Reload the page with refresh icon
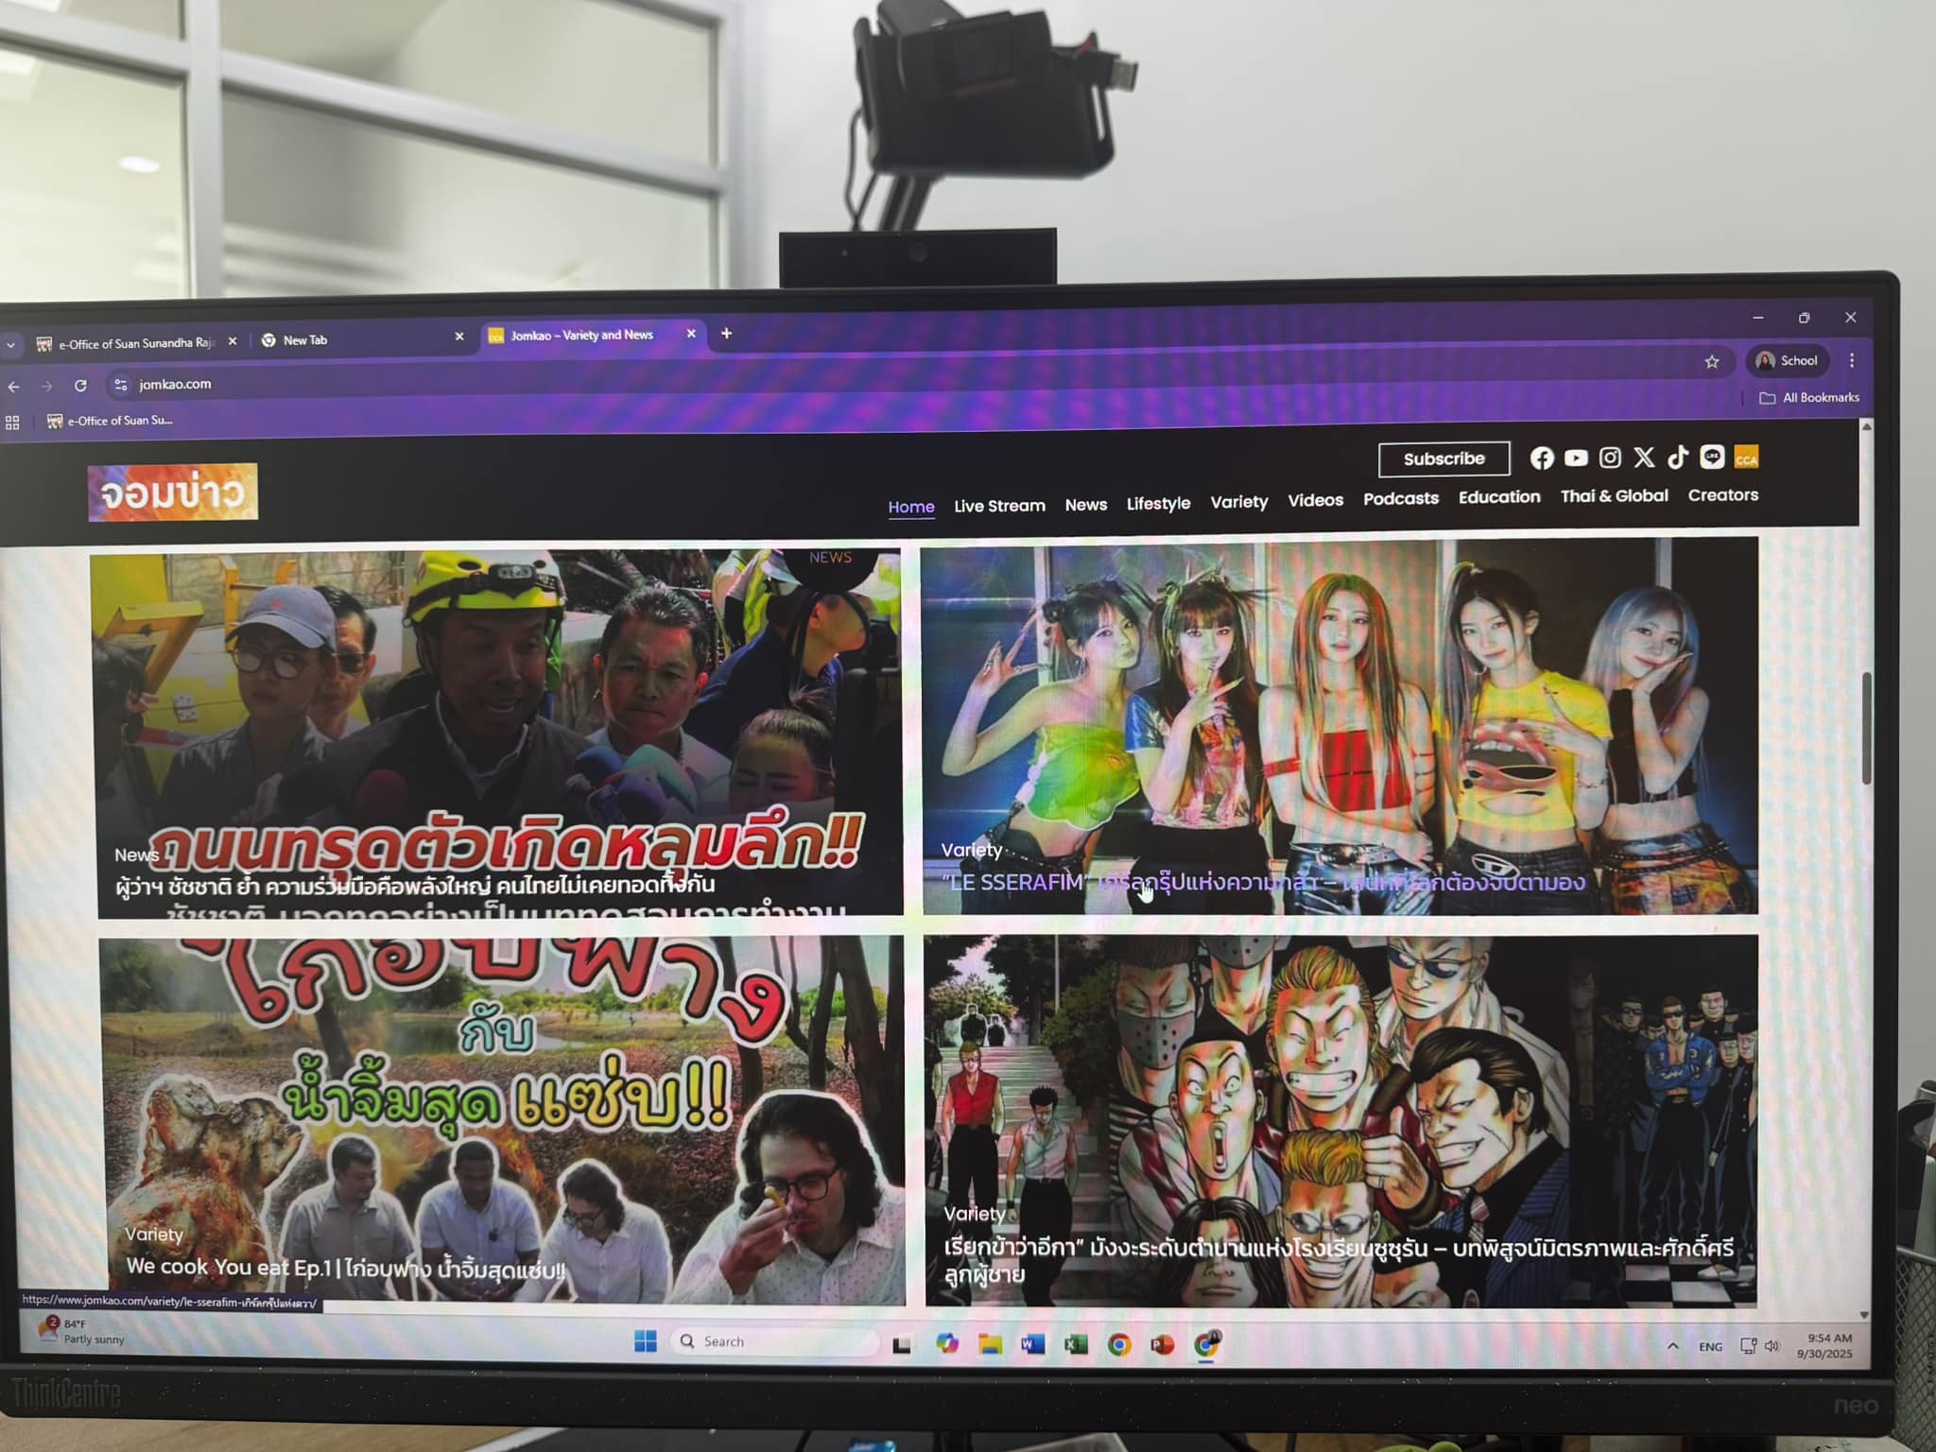 [x=80, y=386]
